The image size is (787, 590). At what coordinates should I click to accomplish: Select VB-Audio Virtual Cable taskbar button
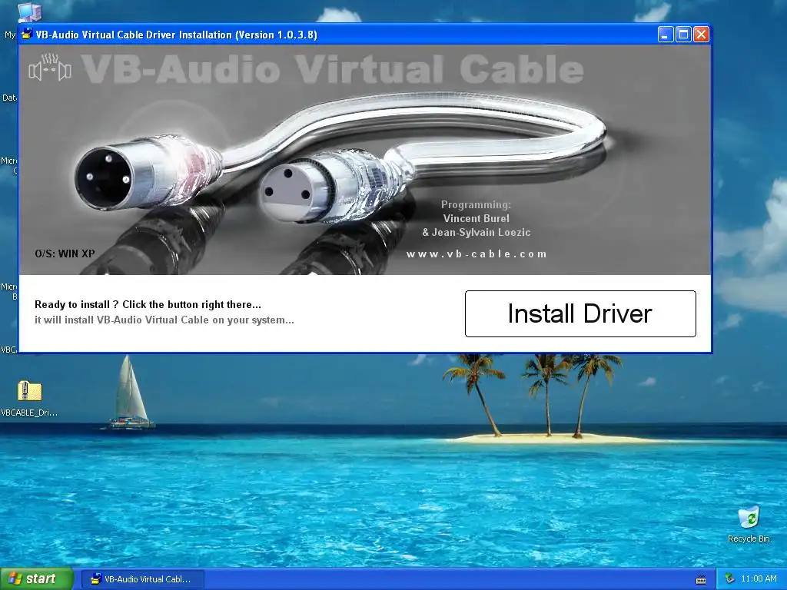click(142, 579)
